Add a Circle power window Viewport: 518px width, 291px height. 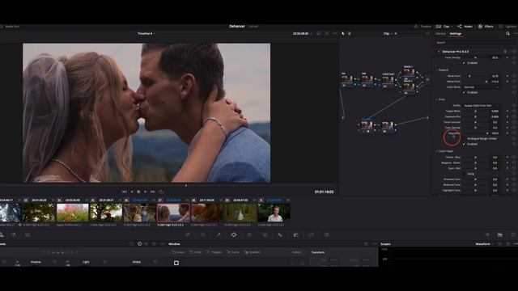click(x=196, y=252)
